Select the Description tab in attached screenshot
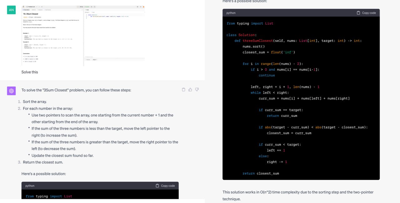 coord(26,10)
